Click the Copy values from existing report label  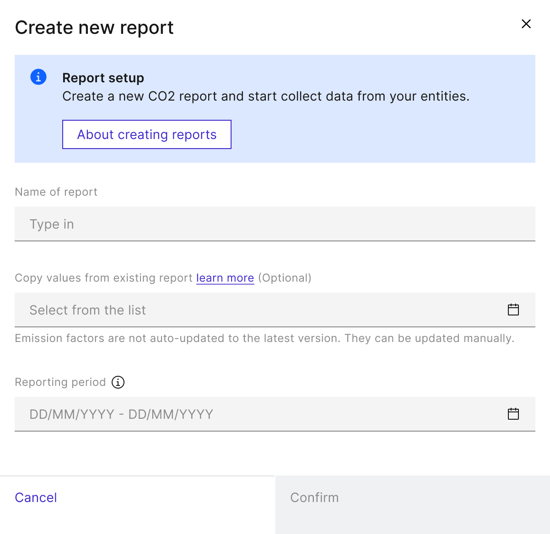[104, 278]
